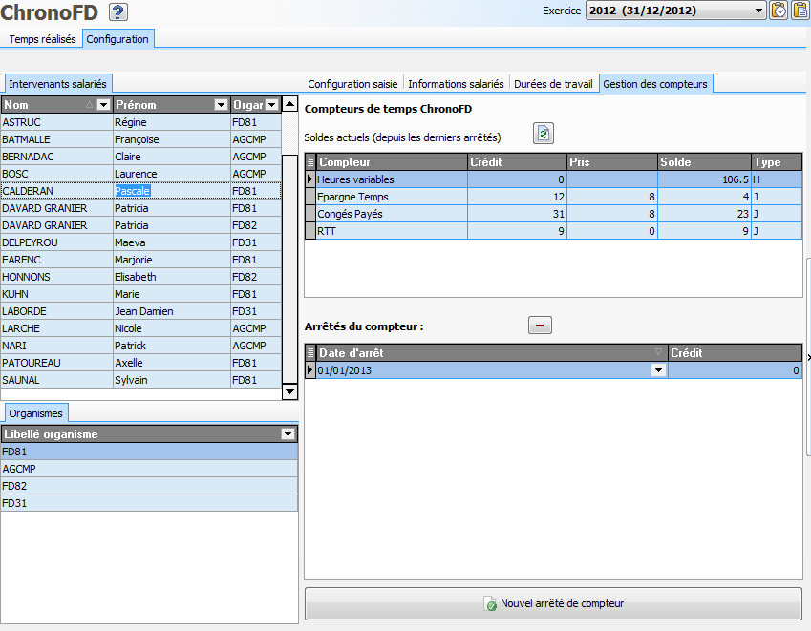Select organism FD81 in Organismes list

tap(149, 452)
